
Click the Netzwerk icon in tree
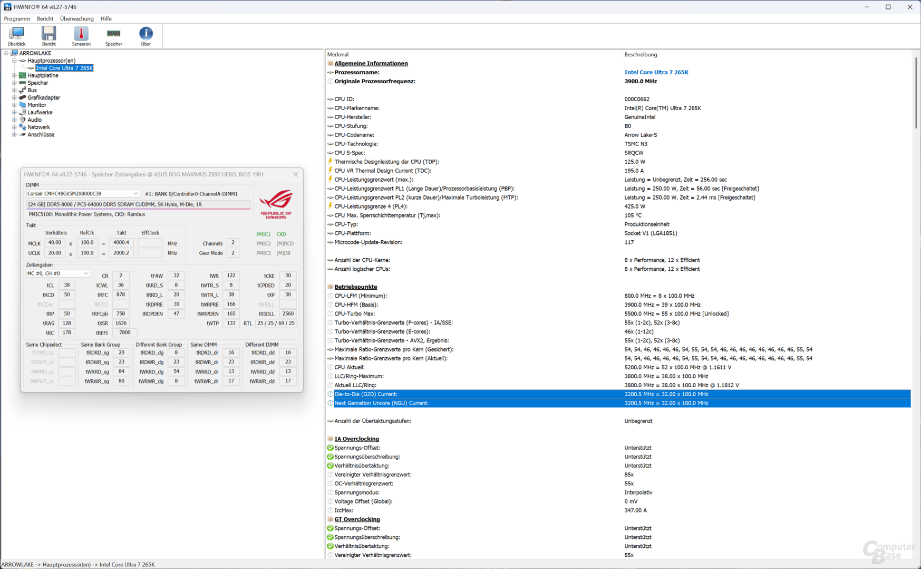[23, 127]
